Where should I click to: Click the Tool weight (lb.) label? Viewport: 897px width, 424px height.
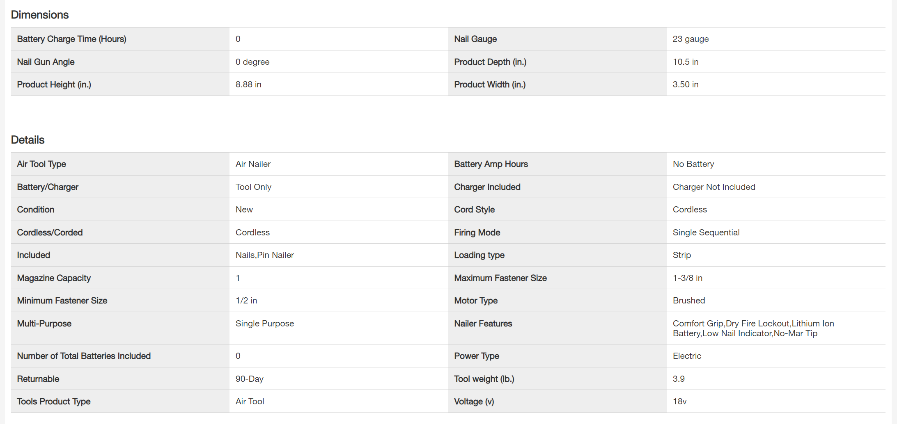click(484, 379)
